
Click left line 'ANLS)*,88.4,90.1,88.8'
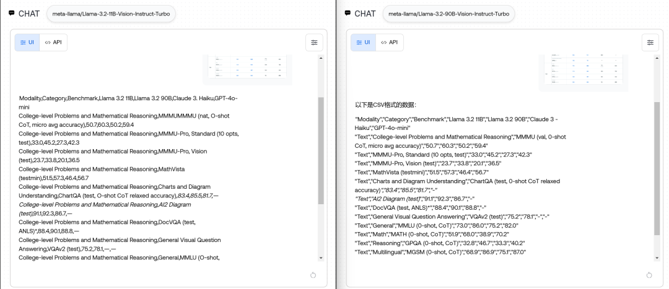49,231
